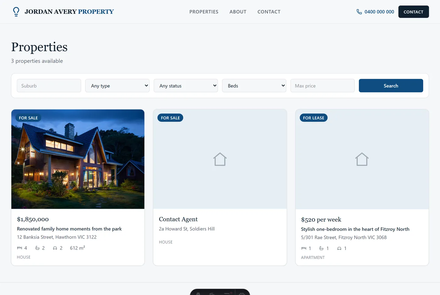This screenshot has height=295, width=440.
Task: Click the "612 m²" land size value
Action: (x=77, y=248)
